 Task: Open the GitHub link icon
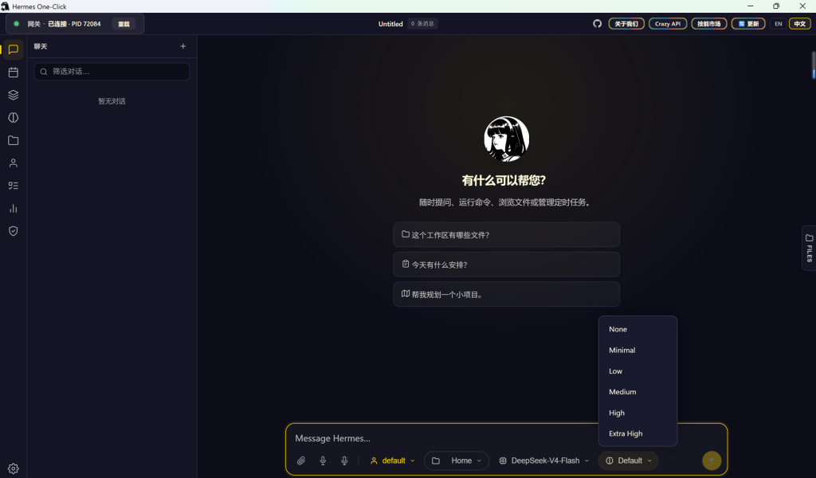(597, 23)
